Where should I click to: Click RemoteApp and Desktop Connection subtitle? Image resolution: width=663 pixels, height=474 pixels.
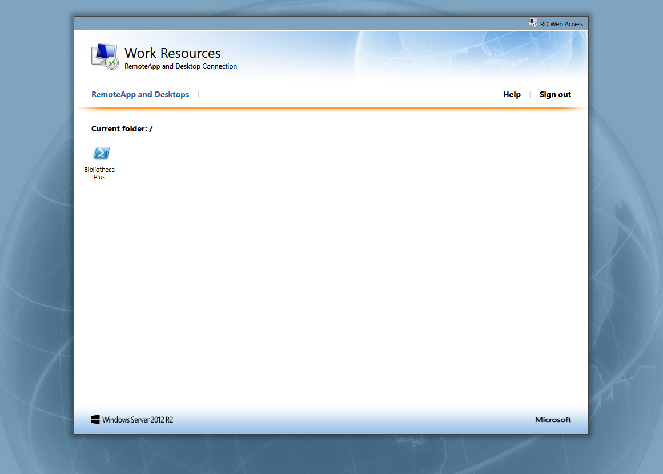(180, 66)
